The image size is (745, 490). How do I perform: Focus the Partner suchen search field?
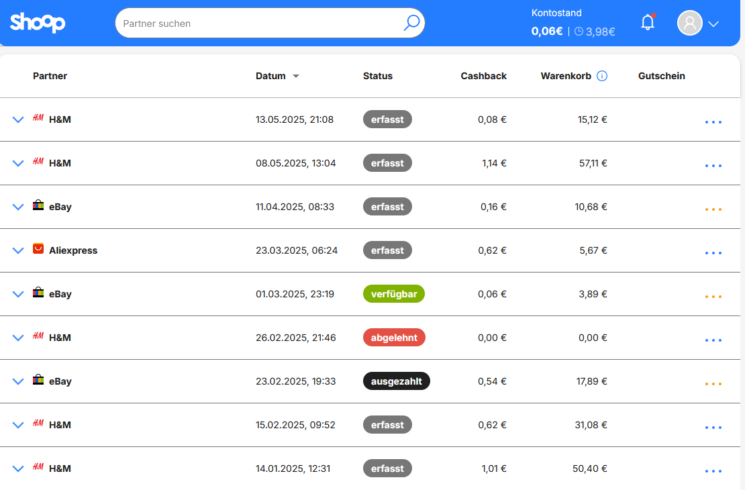[x=270, y=23]
